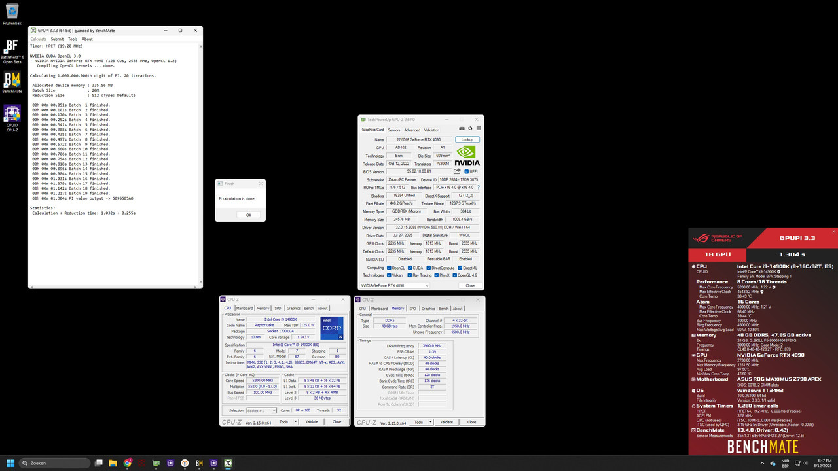Open the GPUPI pi icon on the taskbar
This screenshot has height=471, width=838.
[x=228, y=462]
